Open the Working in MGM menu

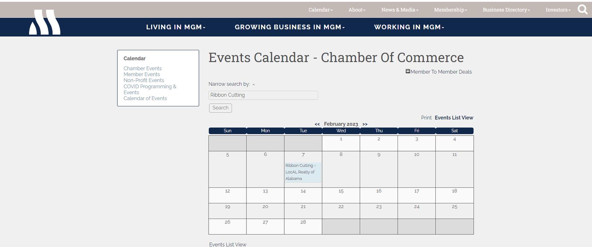(x=409, y=27)
